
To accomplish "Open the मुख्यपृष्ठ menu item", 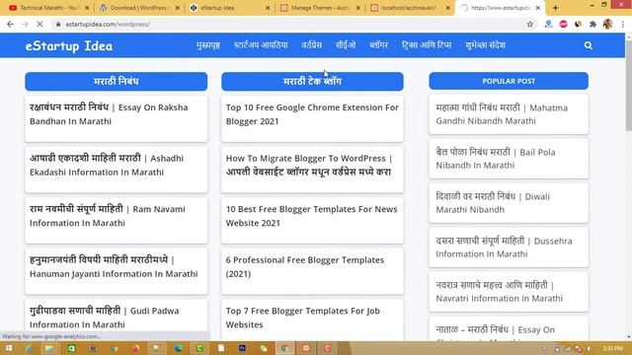I will pos(208,45).
